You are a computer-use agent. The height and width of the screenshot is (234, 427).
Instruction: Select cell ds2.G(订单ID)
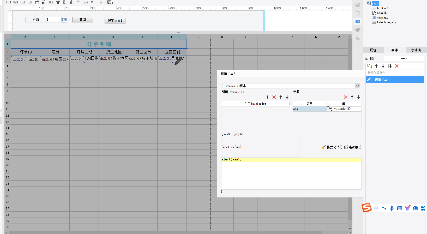pyautogui.click(x=26, y=59)
